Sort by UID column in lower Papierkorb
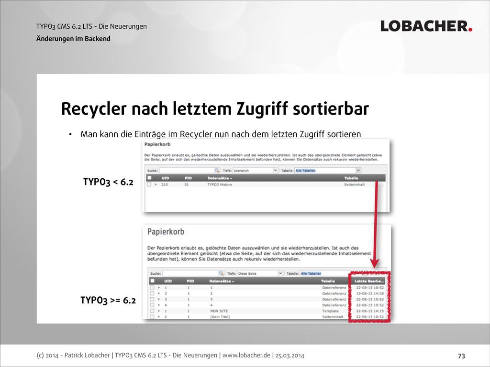490x367 pixels. (168, 281)
